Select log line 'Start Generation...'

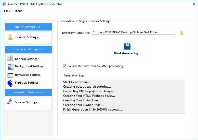coord(76,82)
